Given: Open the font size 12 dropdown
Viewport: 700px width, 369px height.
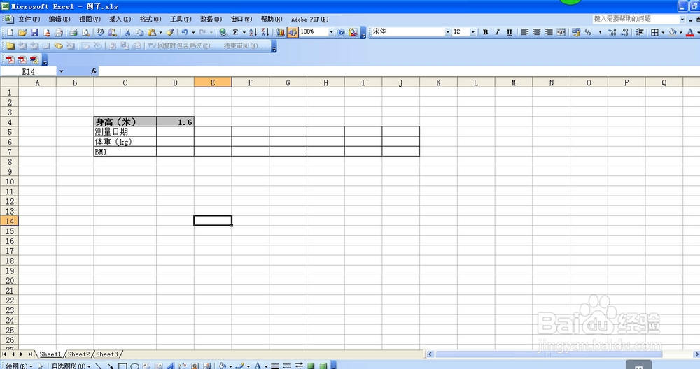Looking at the screenshot, I should click(472, 32).
